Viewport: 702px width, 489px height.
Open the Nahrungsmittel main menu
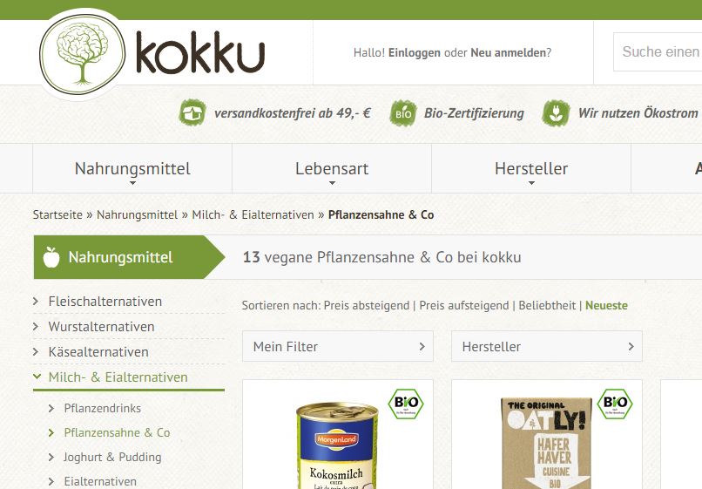pyautogui.click(x=132, y=169)
